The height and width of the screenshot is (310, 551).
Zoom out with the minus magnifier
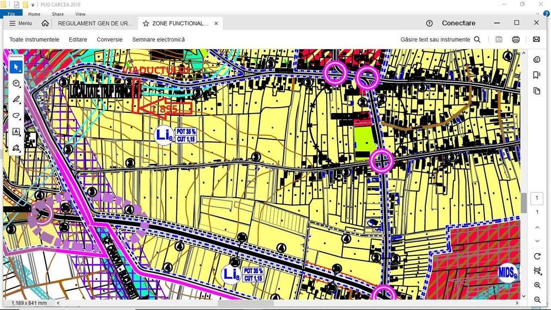(x=537, y=300)
